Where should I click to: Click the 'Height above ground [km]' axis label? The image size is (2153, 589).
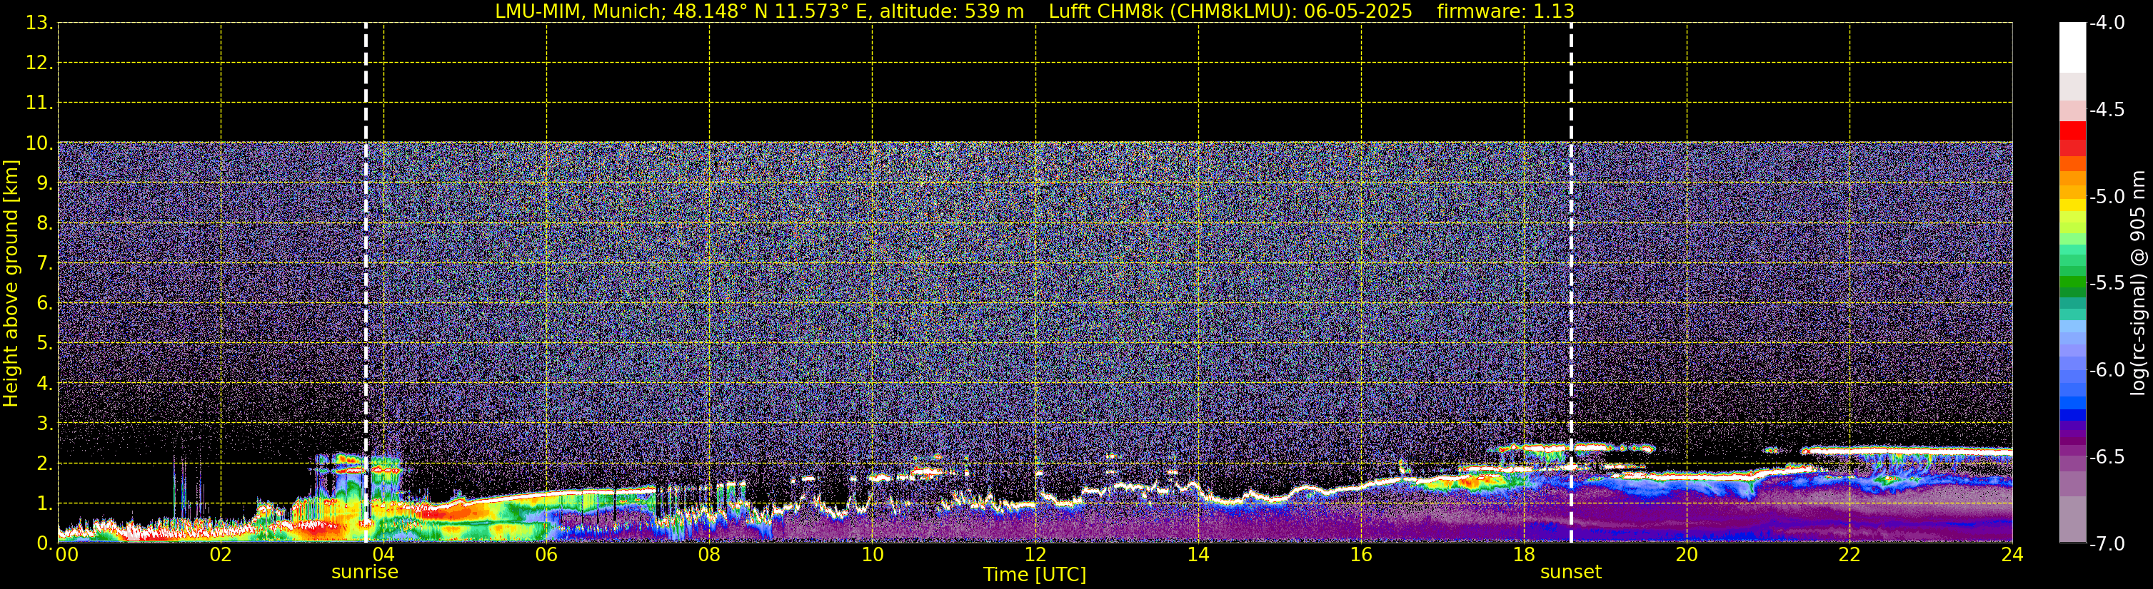pyautogui.click(x=11, y=284)
